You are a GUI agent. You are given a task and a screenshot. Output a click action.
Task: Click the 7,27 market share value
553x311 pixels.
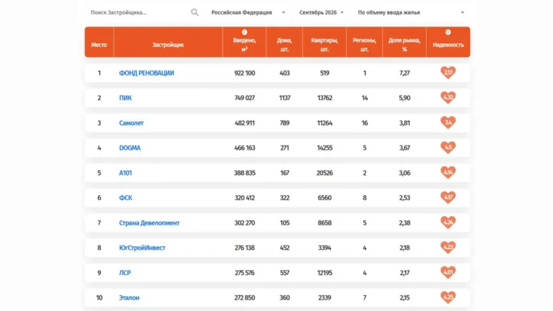click(x=405, y=73)
